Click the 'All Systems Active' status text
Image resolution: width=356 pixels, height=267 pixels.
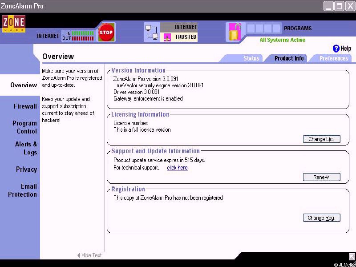tap(283, 40)
